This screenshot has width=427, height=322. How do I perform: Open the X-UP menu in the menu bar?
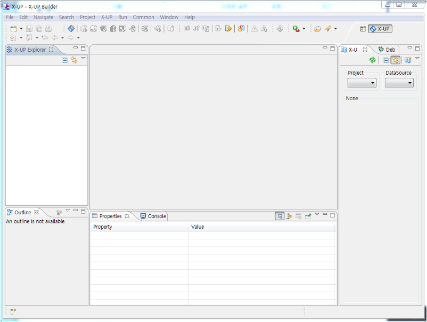point(106,17)
